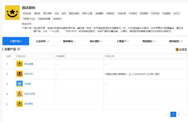Image resolution: width=188 pixels, height=122 pixels.
Task: Click the 启信宝 shield icon
Action: 177,50
